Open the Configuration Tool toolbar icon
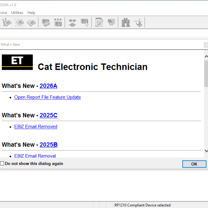The image size is (208, 208). 58,23
